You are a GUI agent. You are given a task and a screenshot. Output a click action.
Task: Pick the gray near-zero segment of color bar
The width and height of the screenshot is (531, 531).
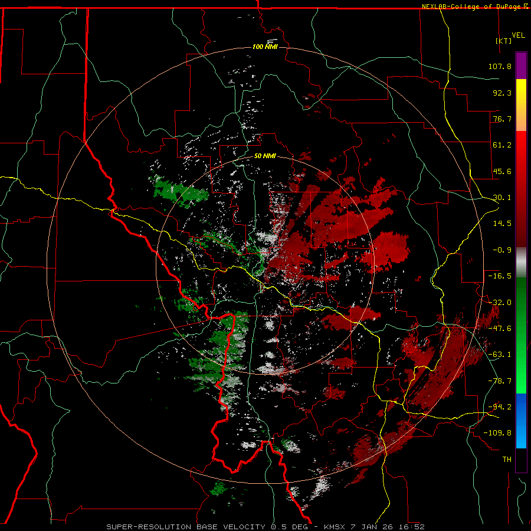click(x=521, y=263)
